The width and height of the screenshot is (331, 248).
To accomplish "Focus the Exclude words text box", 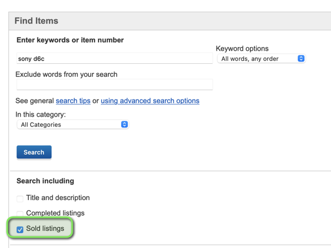I will [114, 85].
